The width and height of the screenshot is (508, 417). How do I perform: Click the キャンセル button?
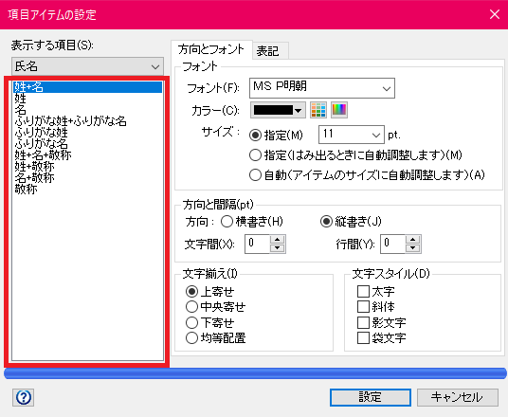458,397
